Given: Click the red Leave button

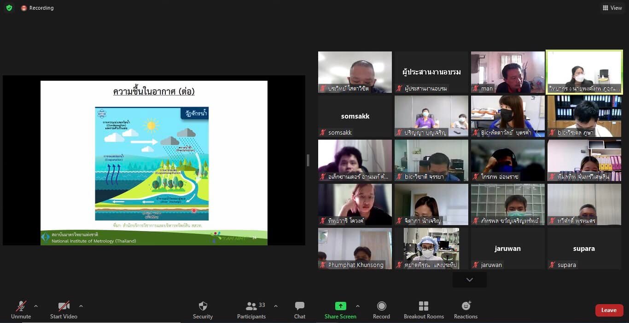Looking at the screenshot, I should coord(609,310).
